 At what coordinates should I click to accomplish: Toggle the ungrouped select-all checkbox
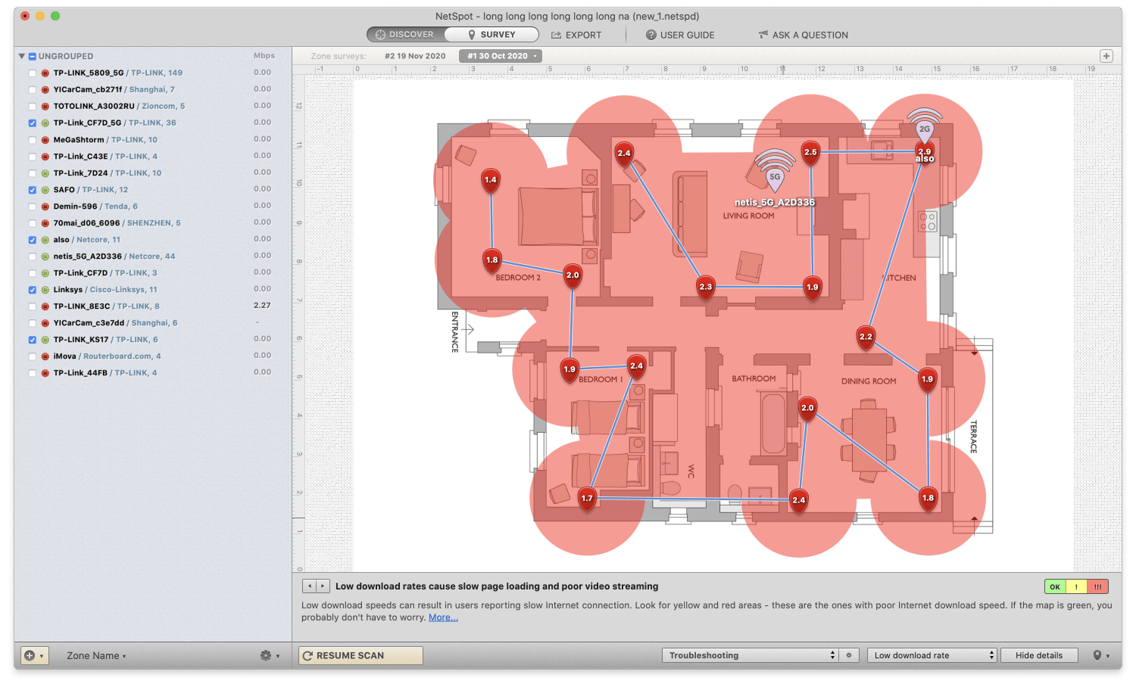click(33, 57)
